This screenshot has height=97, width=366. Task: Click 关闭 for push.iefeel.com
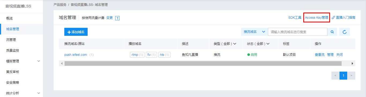pyautogui.click(x=339, y=55)
